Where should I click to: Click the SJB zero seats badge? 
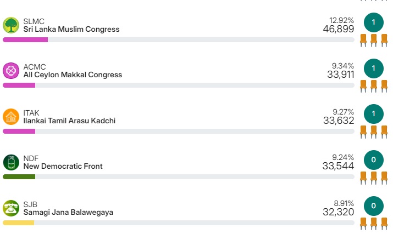[373, 206]
